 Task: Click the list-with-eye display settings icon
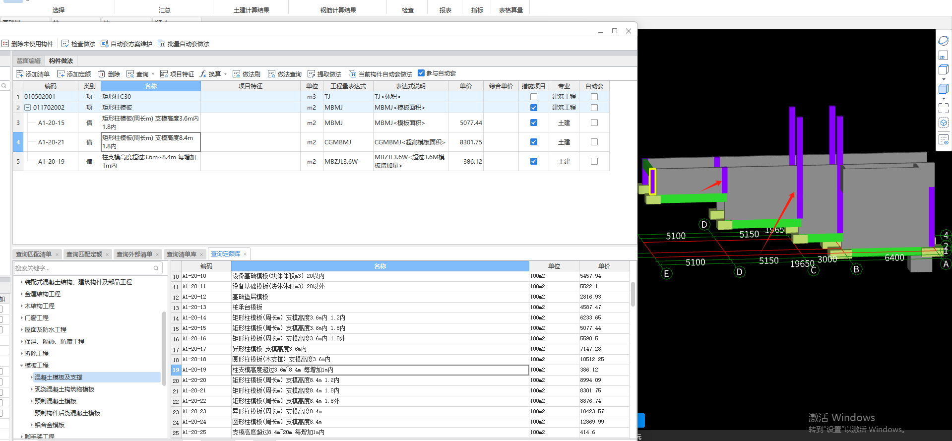[944, 140]
